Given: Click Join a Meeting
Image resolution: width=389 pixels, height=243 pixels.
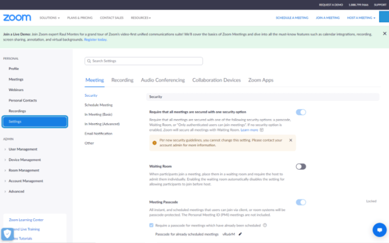Looking at the screenshot, I should tap(327, 18).
